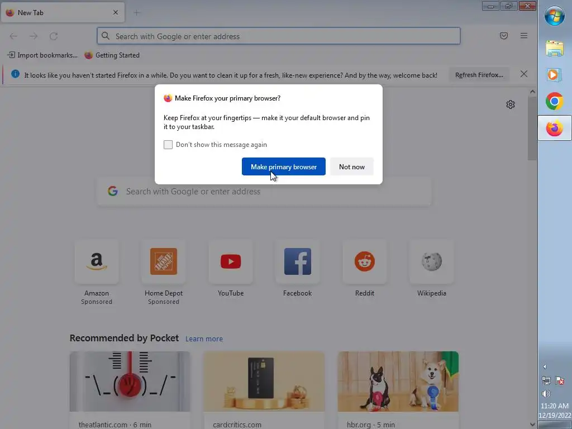Save to Pocket icon in toolbar
This screenshot has height=429, width=572.
[504, 36]
